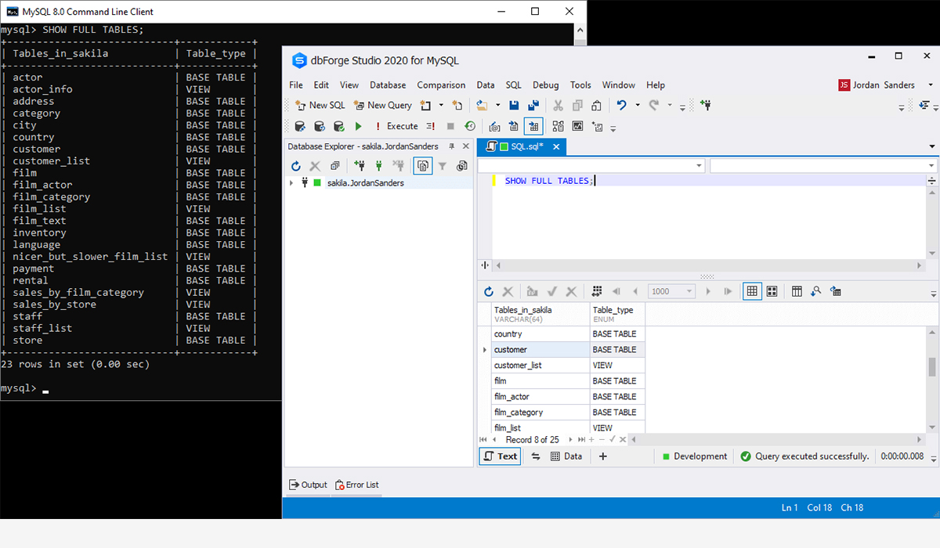Click the Stop execution square icon
Image resolution: width=940 pixels, height=548 pixels.
click(450, 126)
